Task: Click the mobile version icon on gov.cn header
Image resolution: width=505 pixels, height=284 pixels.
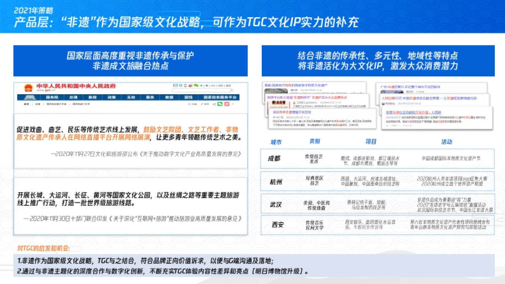Action: click(186, 85)
